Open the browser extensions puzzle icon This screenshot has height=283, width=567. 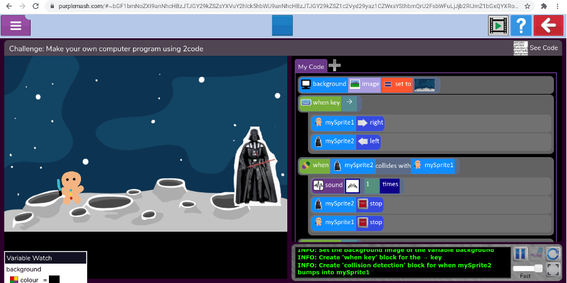tap(544, 6)
